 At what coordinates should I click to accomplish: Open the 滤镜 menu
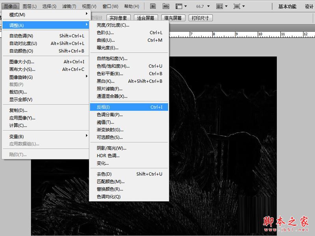(x=69, y=6)
